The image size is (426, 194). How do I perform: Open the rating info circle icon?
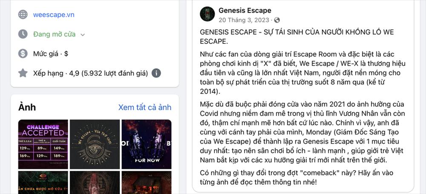[156, 73]
